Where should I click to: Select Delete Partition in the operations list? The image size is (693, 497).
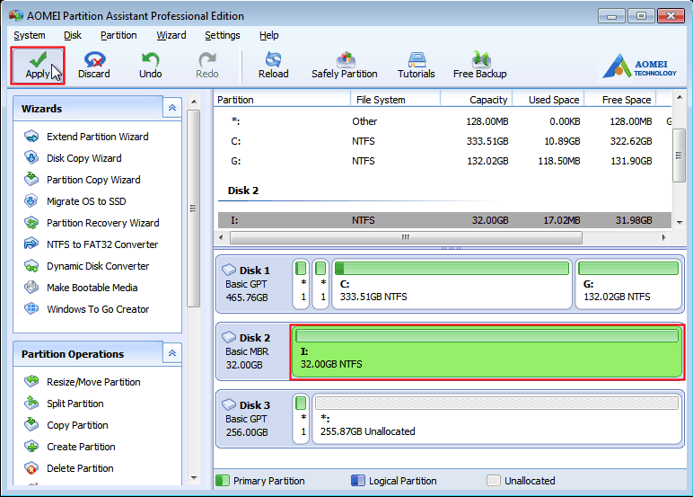click(80, 468)
